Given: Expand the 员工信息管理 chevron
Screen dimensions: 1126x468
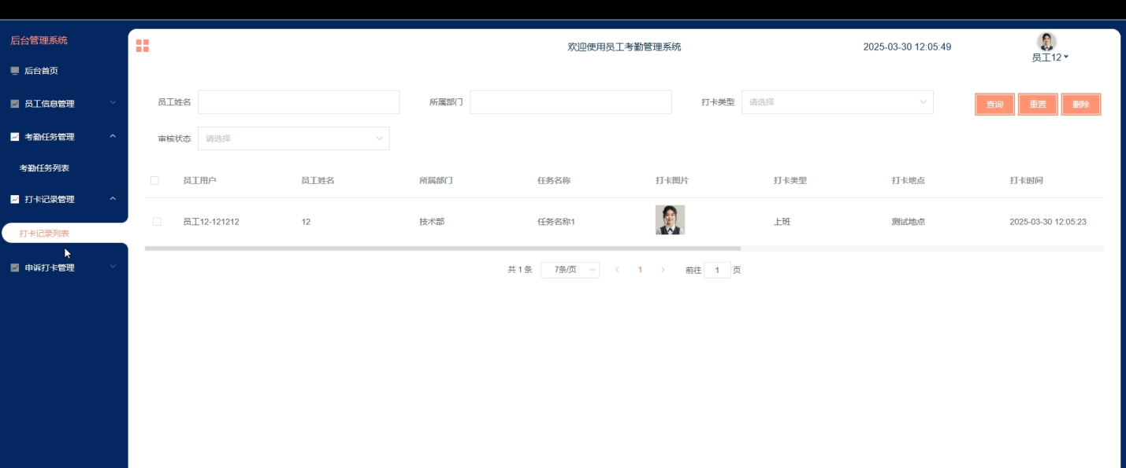Looking at the screenshot, I should point(113,103).
